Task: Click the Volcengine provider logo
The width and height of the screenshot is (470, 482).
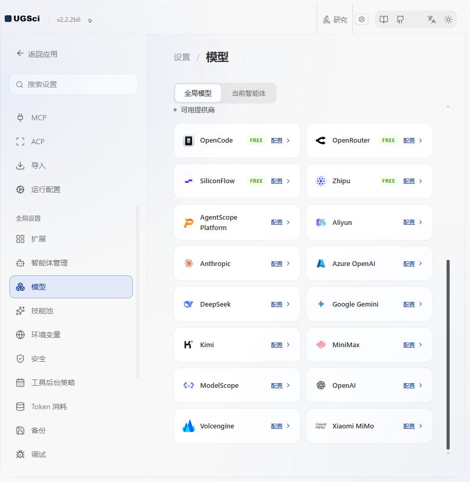Action: (x=189, y=426)
